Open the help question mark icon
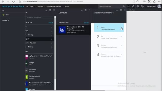Image resolution: width=162 pixels, height=91 pixels. pyautogui.click(x=142, y=6)
